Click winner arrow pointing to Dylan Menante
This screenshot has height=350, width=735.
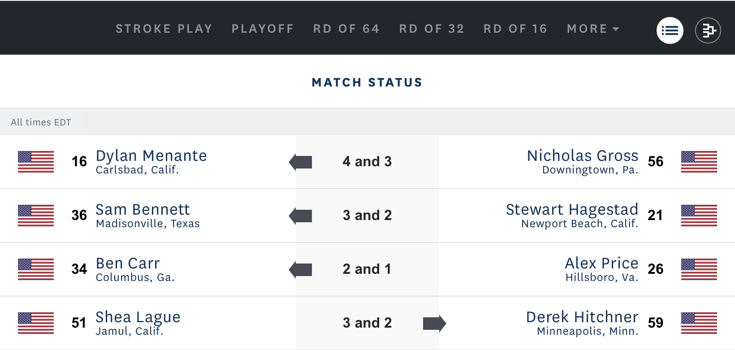pyautogui.click(x=301, y=162)
